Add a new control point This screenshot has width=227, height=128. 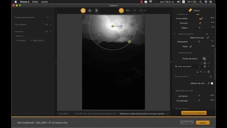(204, 59)
